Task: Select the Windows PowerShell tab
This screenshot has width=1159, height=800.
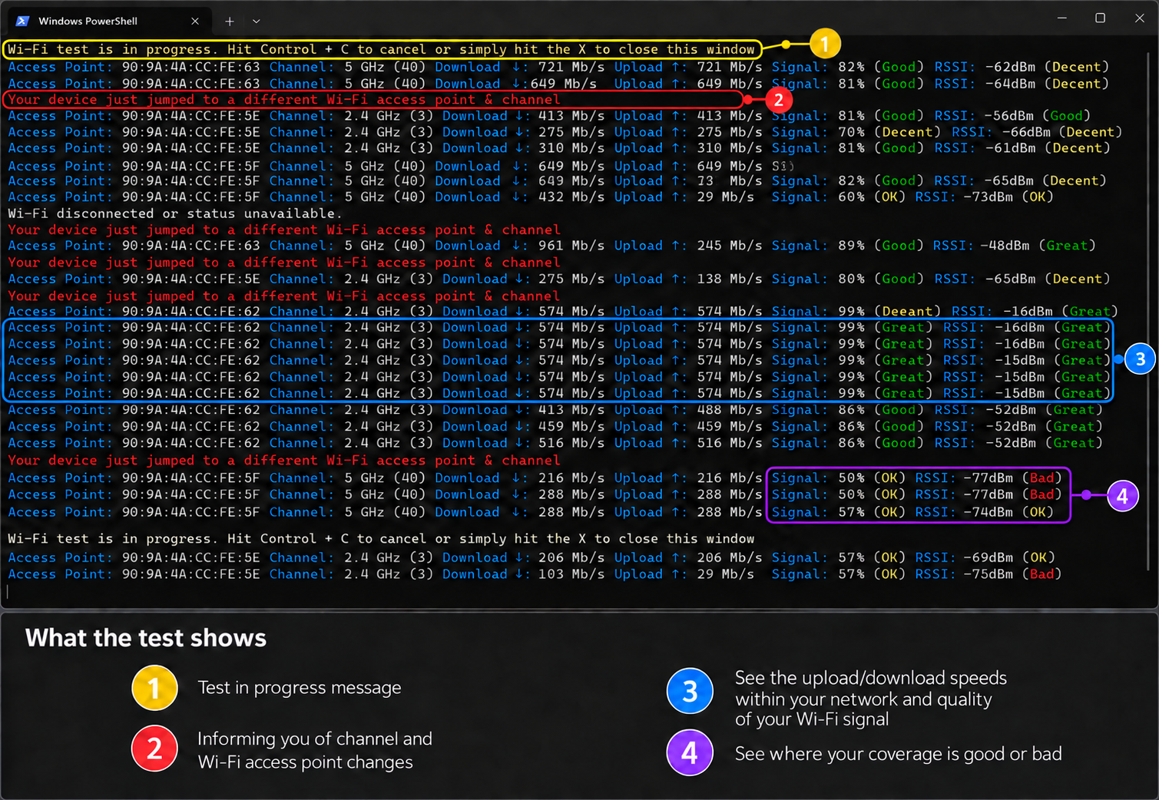Action: pos(108,21)
